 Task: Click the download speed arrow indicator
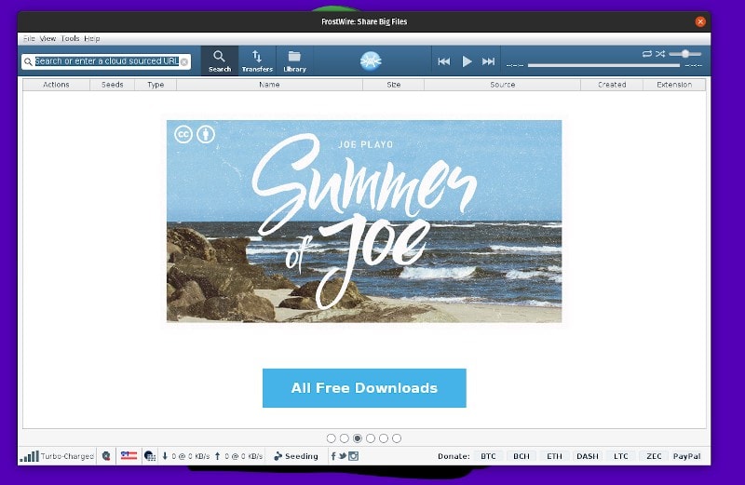[165, 456]
